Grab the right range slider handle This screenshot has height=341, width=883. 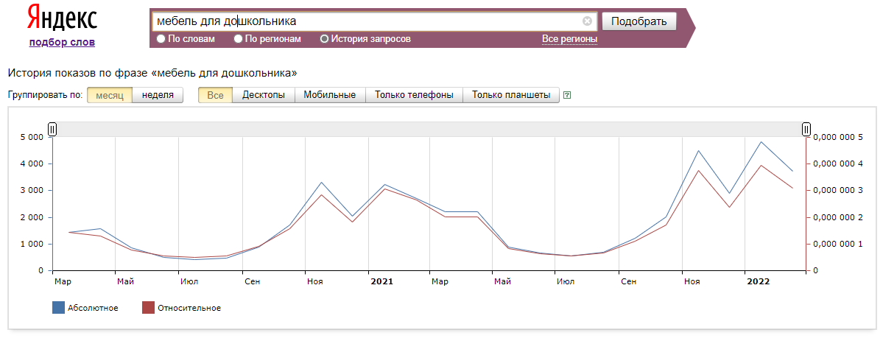coord(806,129)
